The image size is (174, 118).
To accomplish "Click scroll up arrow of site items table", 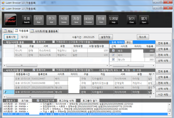I will tap(153, 74).
